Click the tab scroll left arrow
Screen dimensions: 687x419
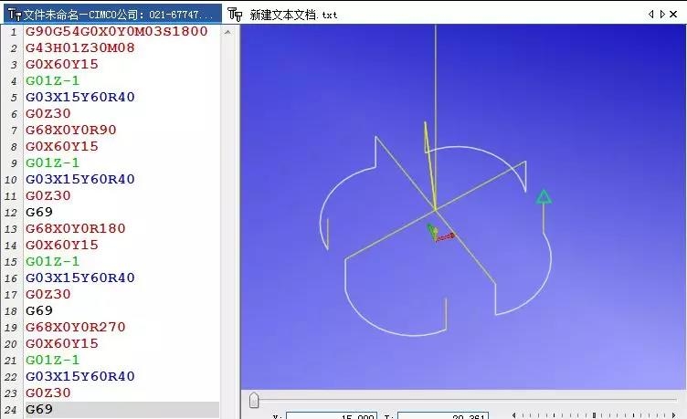pos(650,15)
